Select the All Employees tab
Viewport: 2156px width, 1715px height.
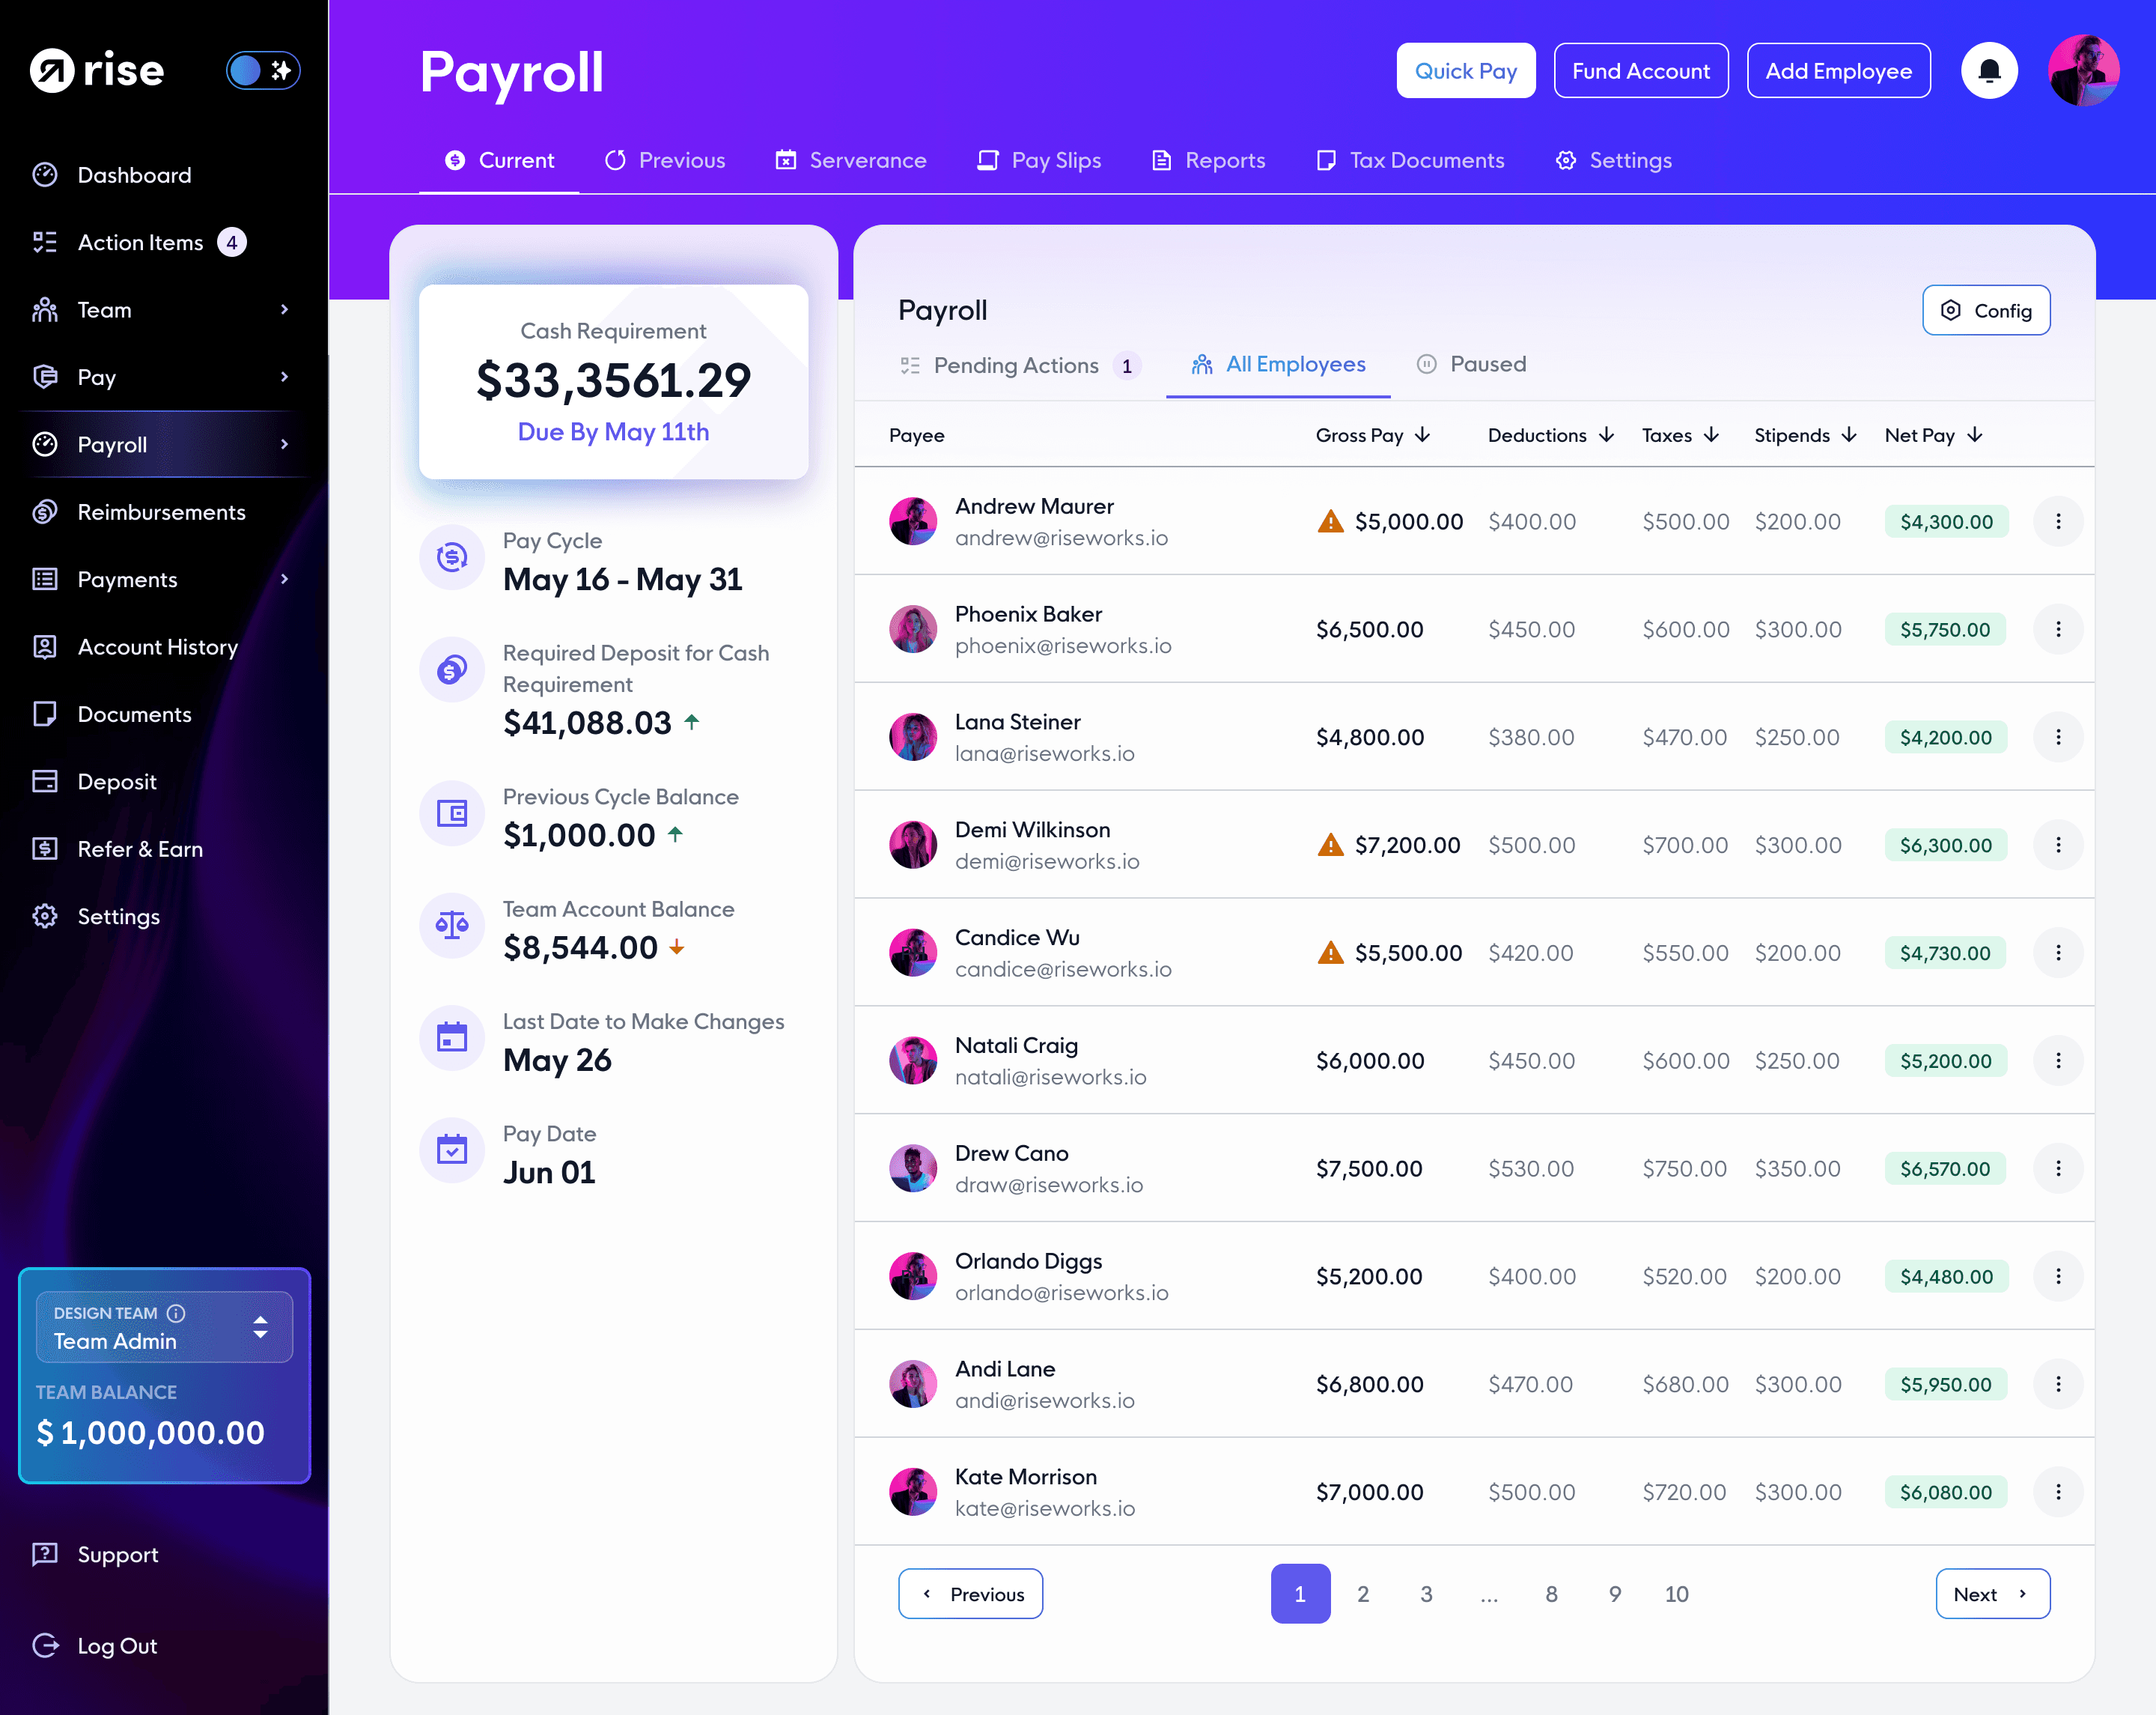1278,364
